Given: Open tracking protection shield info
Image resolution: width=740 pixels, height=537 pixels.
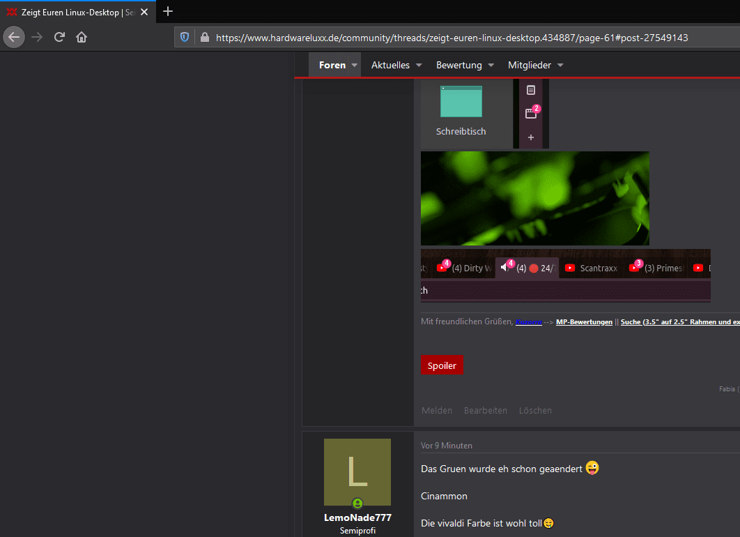Looking at the screenshot, I should coord(185,38).
